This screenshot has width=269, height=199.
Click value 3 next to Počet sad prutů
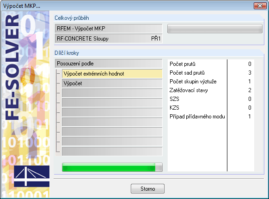coord(250,73)
